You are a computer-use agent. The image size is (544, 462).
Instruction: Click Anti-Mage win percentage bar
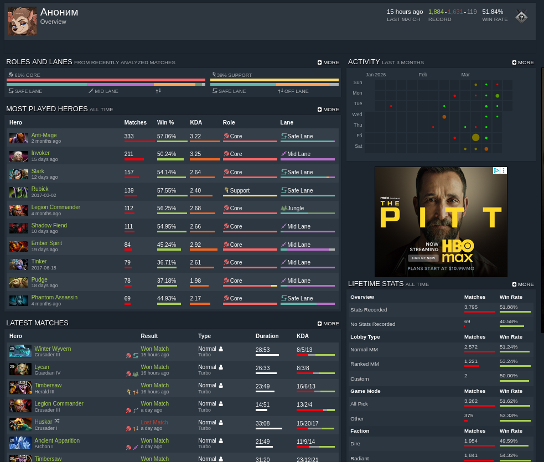(x=173, y=141)
